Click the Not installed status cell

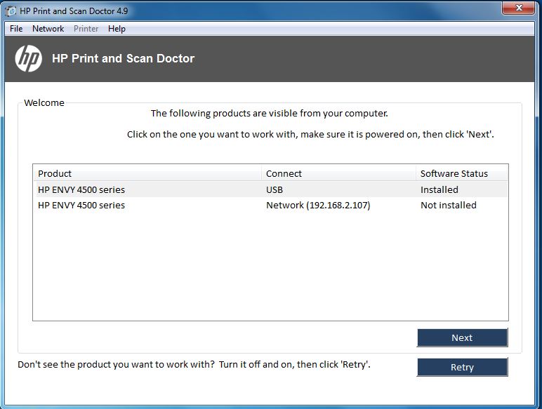tap(449, 205)
